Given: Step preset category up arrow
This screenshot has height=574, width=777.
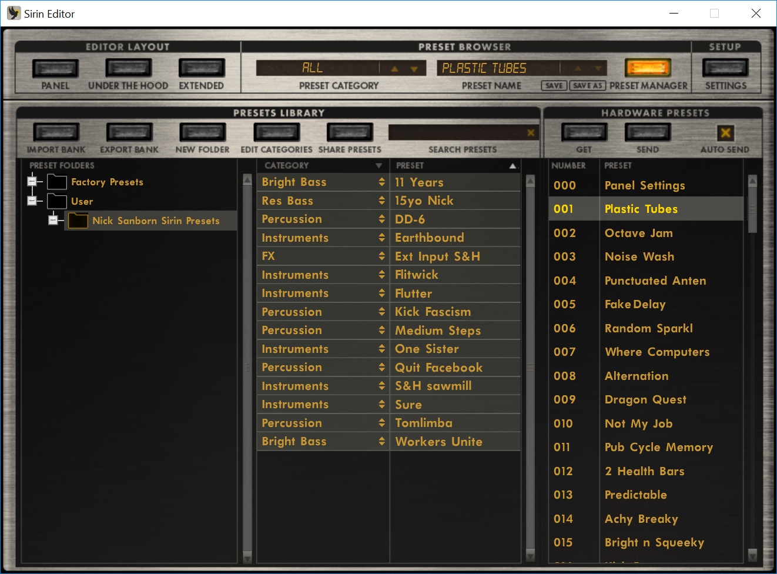Looking at the screenshot, I should coord(394,69).
